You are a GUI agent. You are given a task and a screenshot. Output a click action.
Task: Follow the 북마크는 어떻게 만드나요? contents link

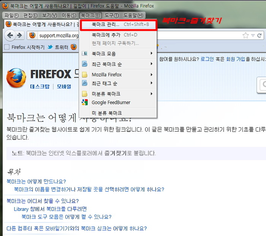(36, 181)
